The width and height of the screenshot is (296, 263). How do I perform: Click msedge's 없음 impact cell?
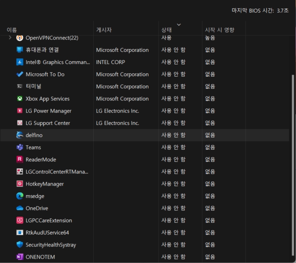(x=210, y=196)
